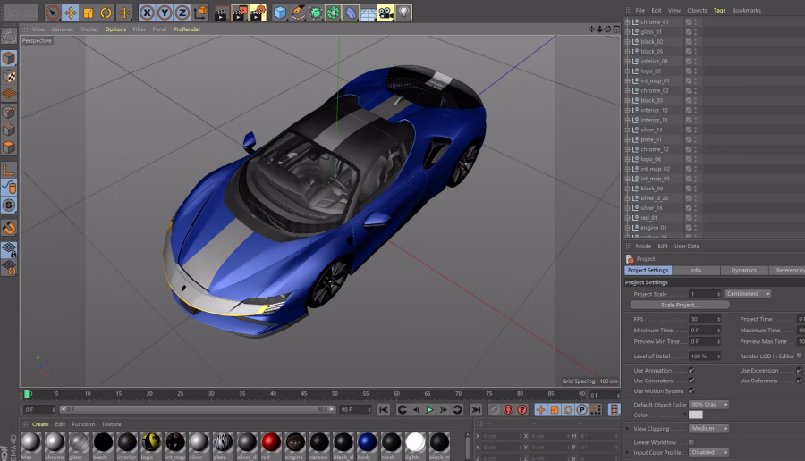Go to start of timeline
Image resolution: width=805 pixels, height=461 pixels.
pyautogui.click(x=384, y=409)
